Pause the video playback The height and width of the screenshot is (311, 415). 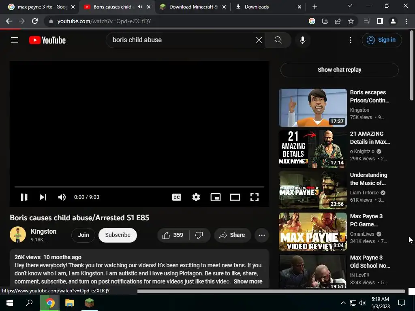[24, 197]
